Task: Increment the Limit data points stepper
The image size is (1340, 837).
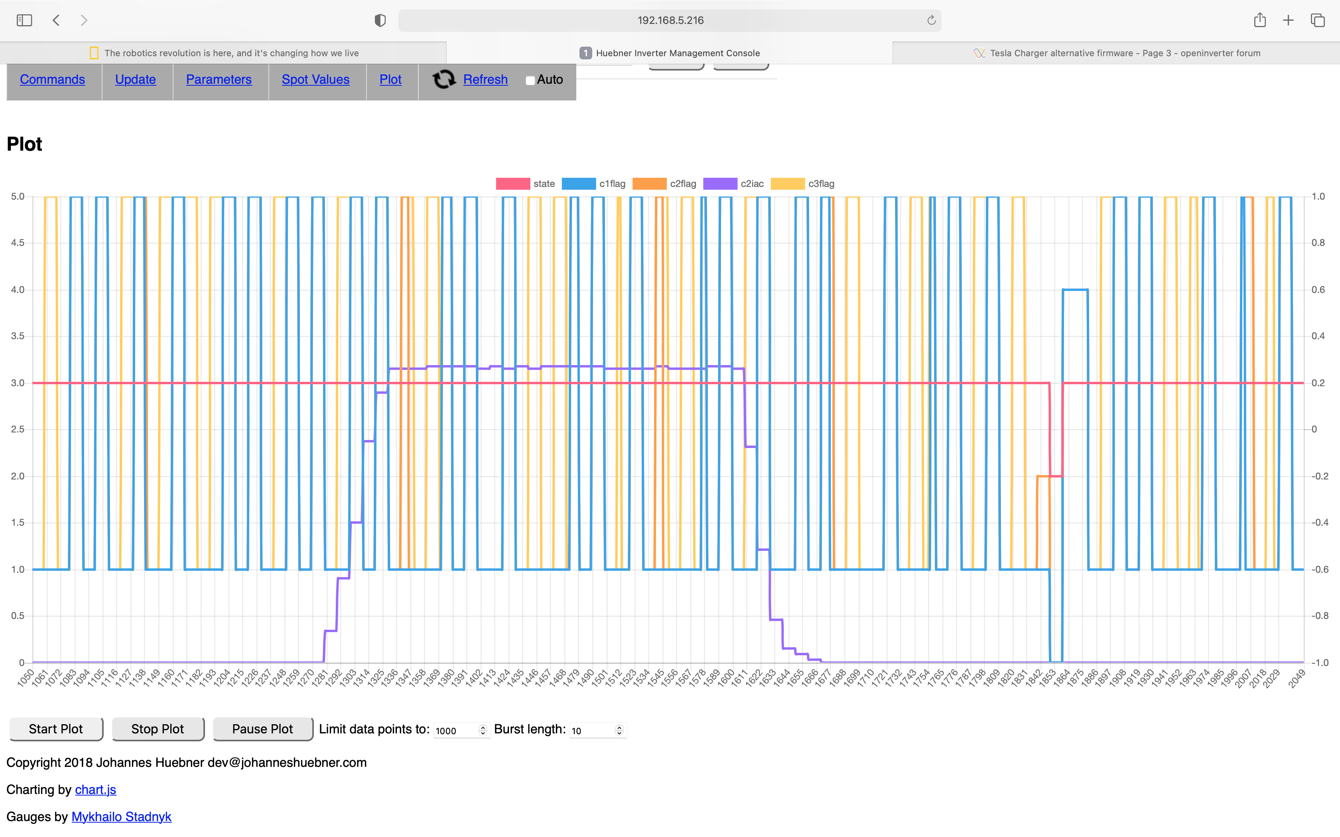Action: click(483, 727)
